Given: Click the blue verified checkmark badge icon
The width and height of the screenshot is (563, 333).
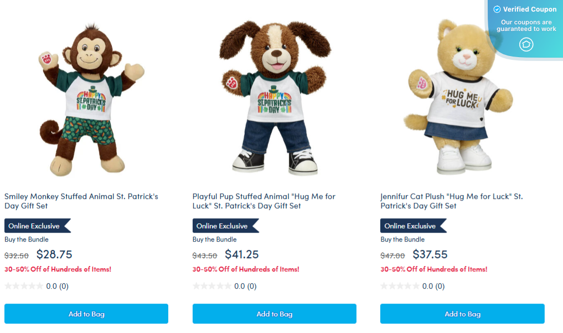Looking at the screenshot, I should pos(497,9).
